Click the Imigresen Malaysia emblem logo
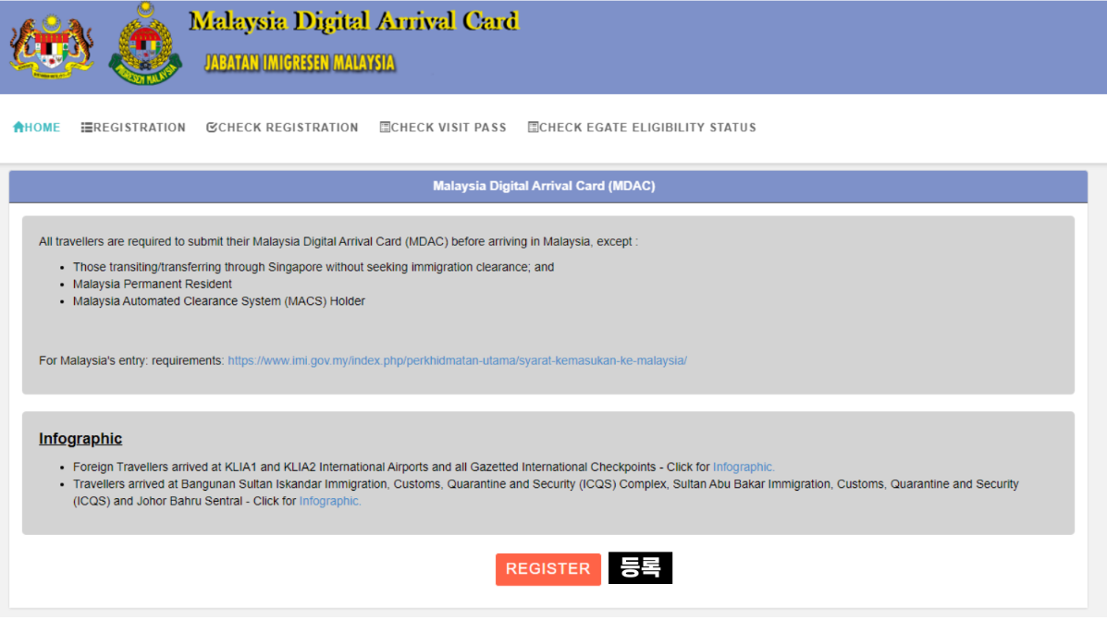1107x620 pixels. [x=145, y=44]
